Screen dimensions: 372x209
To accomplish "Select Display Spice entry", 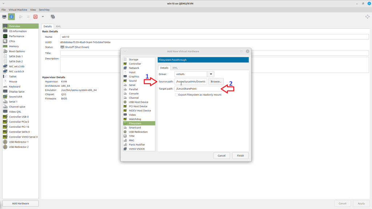I will [x=20, y=91].
